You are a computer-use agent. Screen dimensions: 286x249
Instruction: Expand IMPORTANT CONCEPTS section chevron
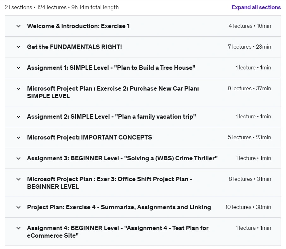[18, 138]
